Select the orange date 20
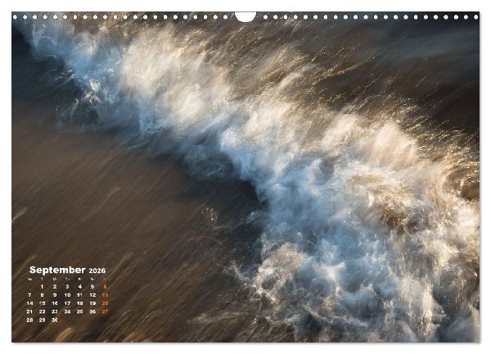The image size is (491, 354). coord(105,303)
